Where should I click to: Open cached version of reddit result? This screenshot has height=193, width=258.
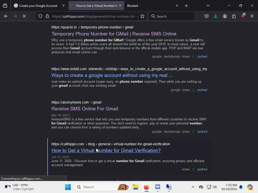(202, 90)
